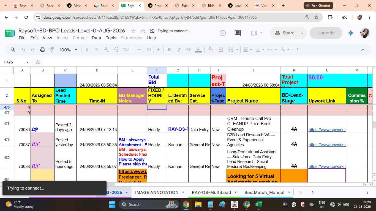Search the menus with magnifier icon
This screenshot has height=211, width=376.
[13, 50]
